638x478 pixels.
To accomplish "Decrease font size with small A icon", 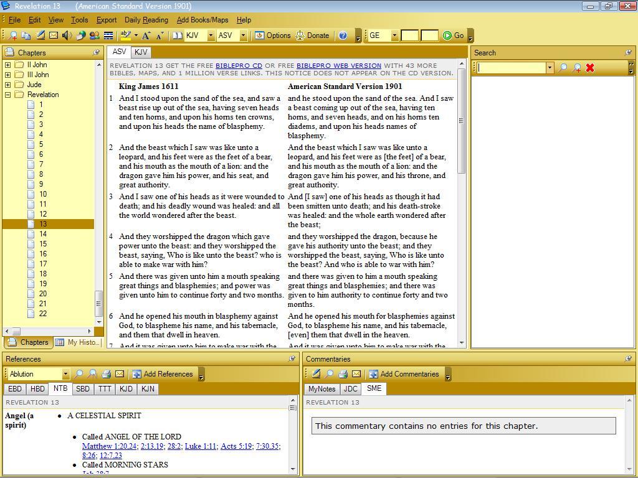I will click(160, 35).
